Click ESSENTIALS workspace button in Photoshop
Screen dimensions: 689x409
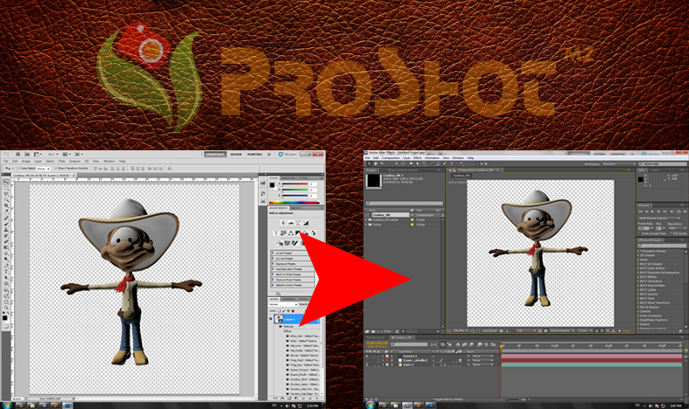click(215, 154)
